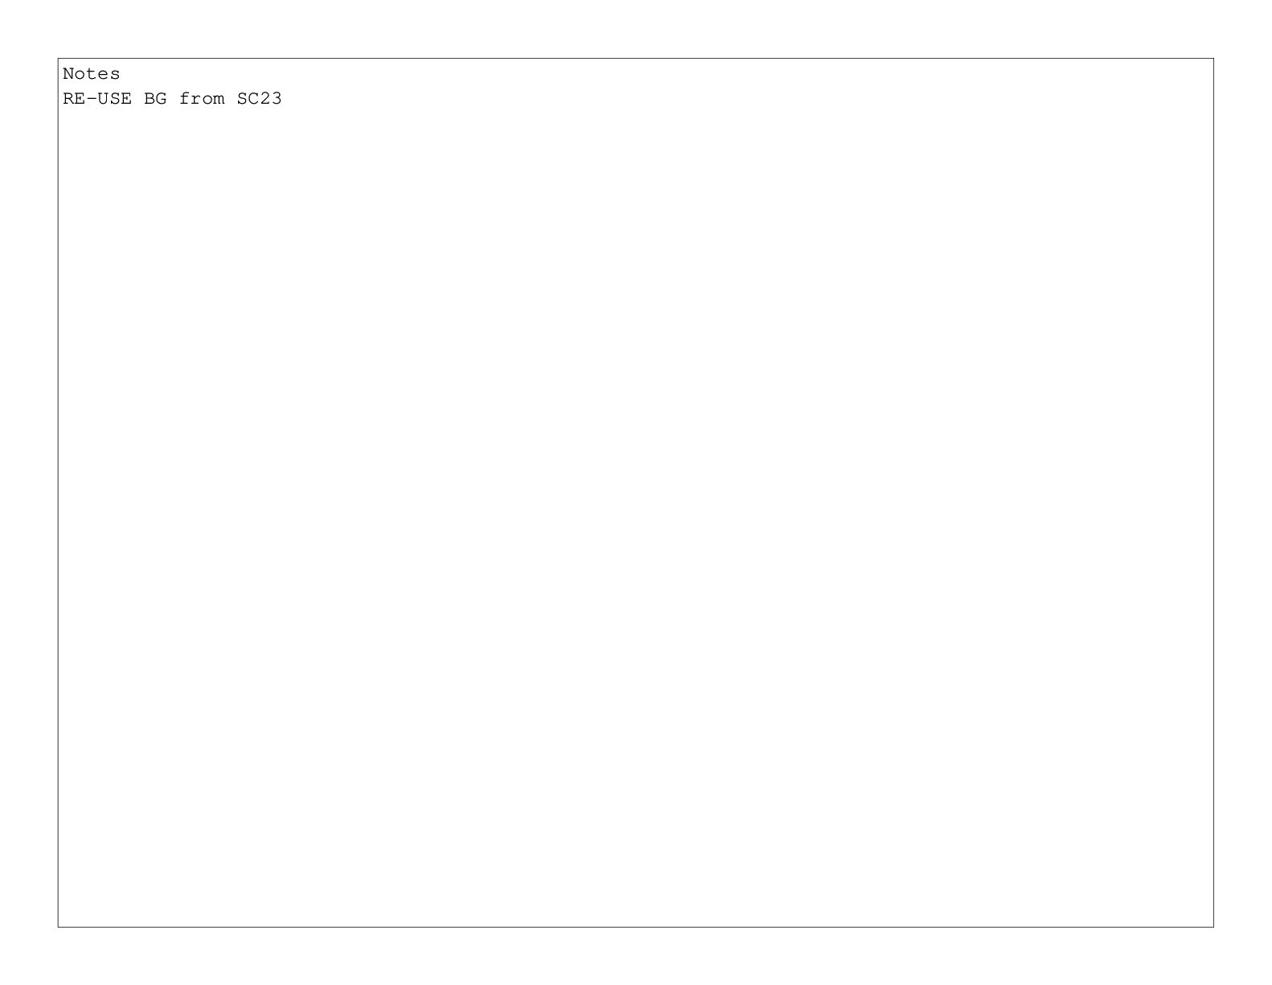
Task: Click the word "RE-USE" in the note
Action: point(97,99)
